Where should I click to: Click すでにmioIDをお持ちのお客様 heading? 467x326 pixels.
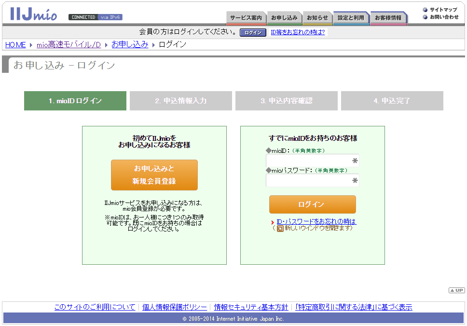(x=313, y=138)
